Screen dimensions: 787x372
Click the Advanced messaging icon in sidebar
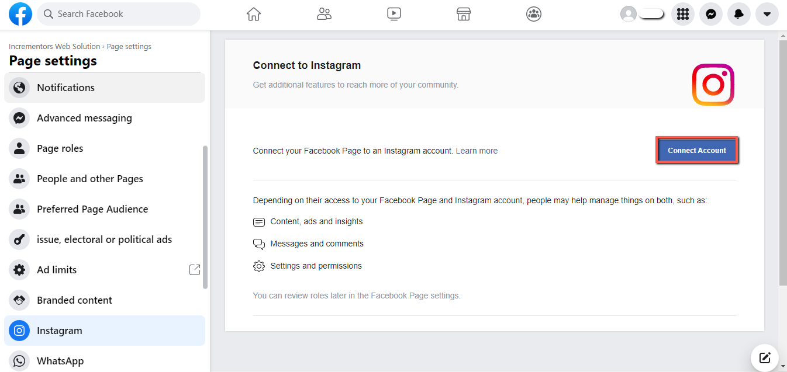click(19, 118)
